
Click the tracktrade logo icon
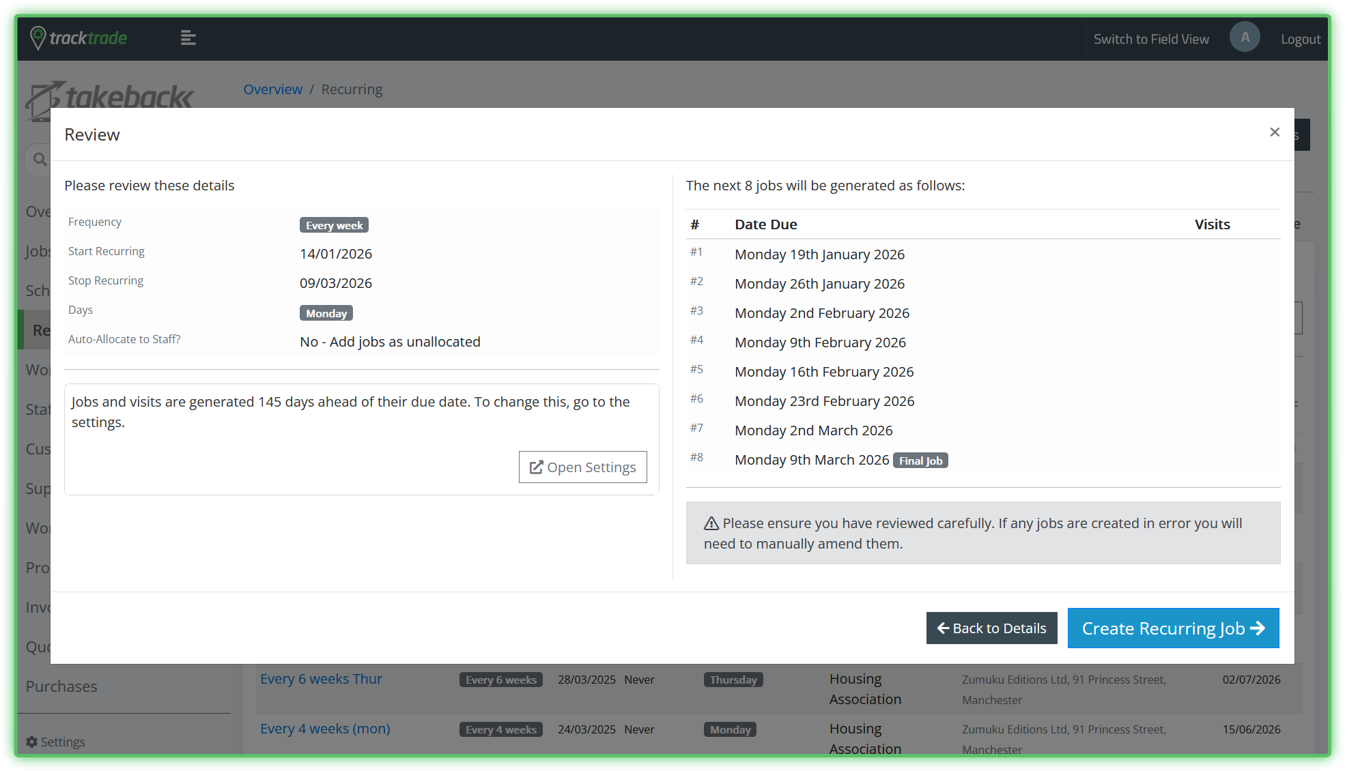[x=38, y=38]
